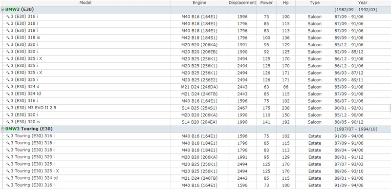Open the 3 Touring (E30) 320 i model
Viewport: 391px width, 189px height.
[33, 157]
